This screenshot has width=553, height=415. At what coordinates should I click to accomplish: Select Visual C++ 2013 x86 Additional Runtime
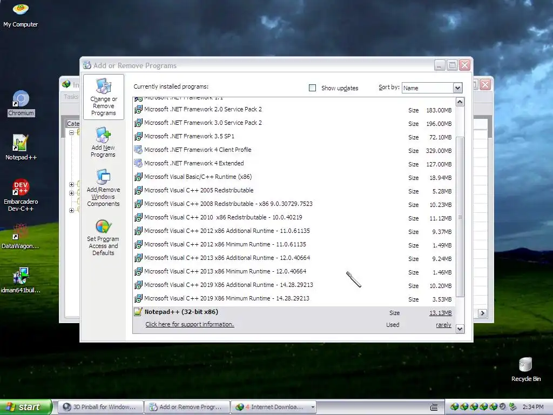[x=294, y=258]
